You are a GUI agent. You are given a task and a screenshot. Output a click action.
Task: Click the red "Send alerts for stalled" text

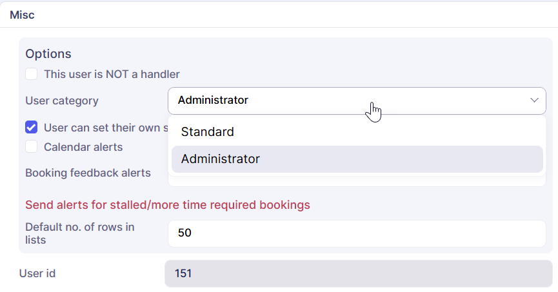tap(168, 205)
